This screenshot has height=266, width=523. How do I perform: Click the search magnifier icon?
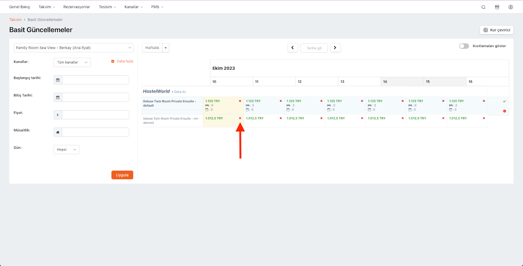[483, 7]
